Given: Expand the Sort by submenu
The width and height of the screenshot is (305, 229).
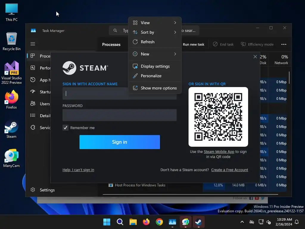Looking at the screenshot, I should coord(155,32).
